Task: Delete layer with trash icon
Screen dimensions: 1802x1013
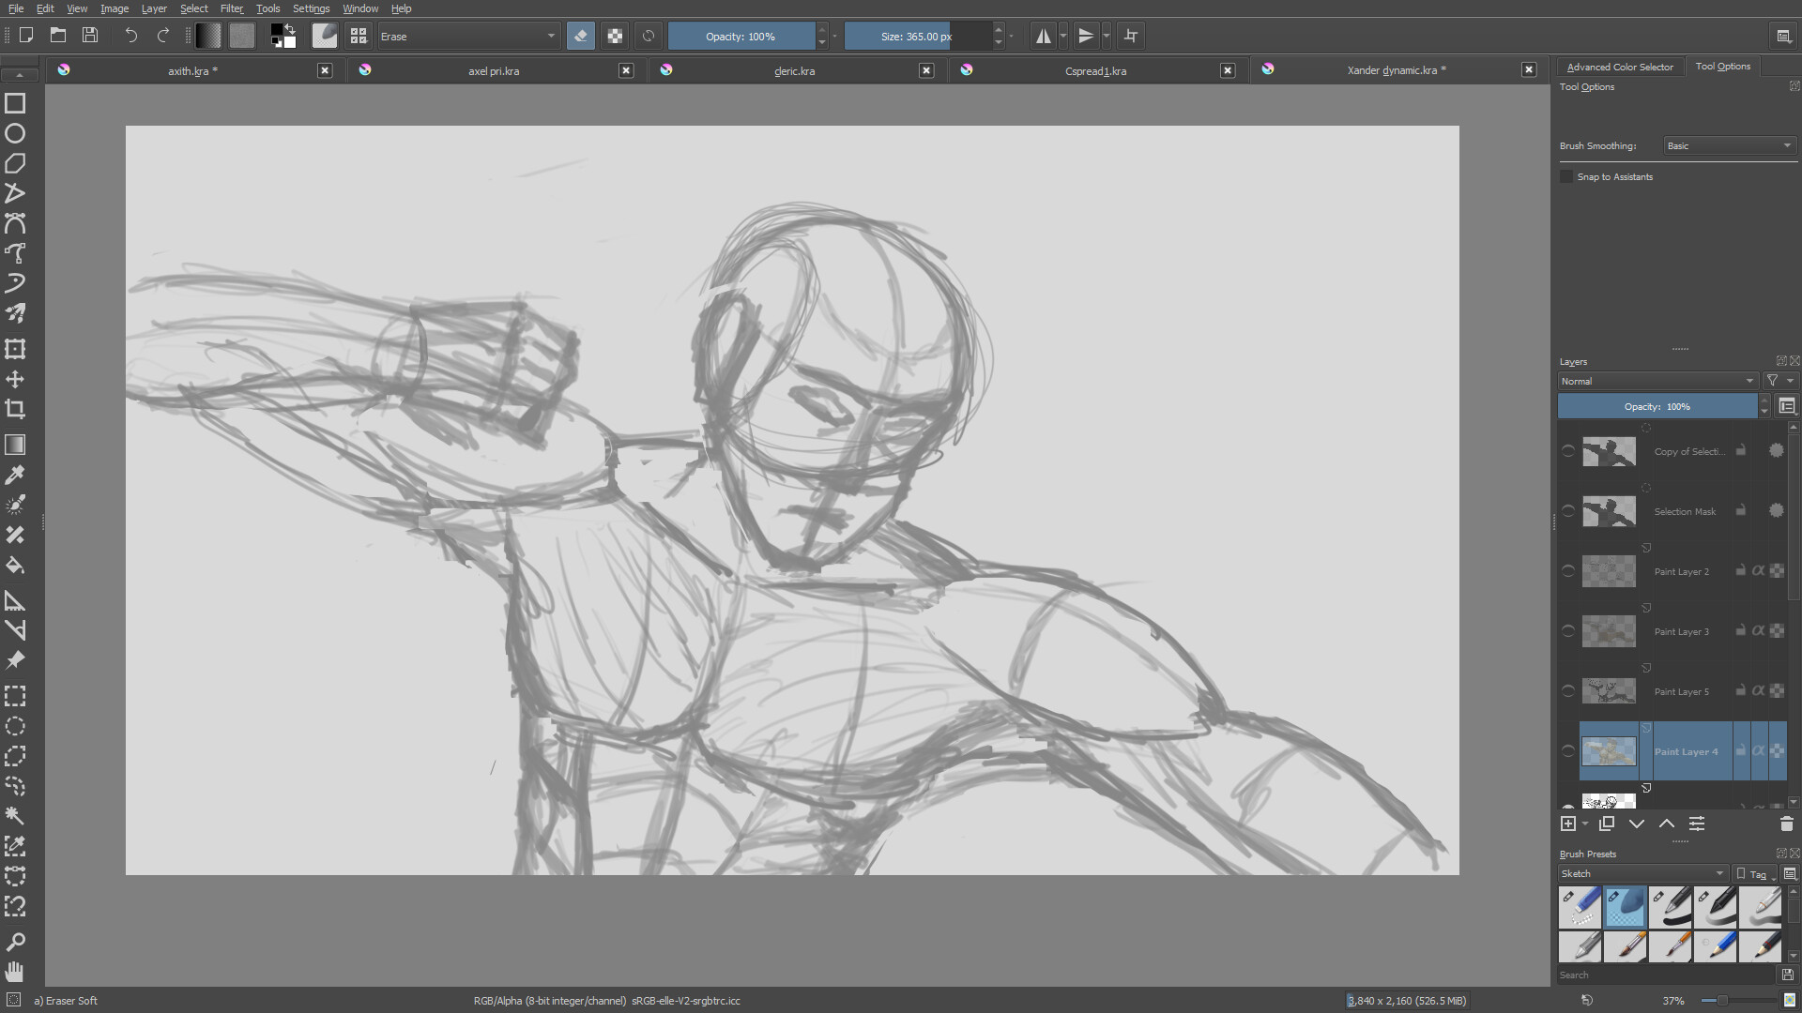Action: [1786, 824]
